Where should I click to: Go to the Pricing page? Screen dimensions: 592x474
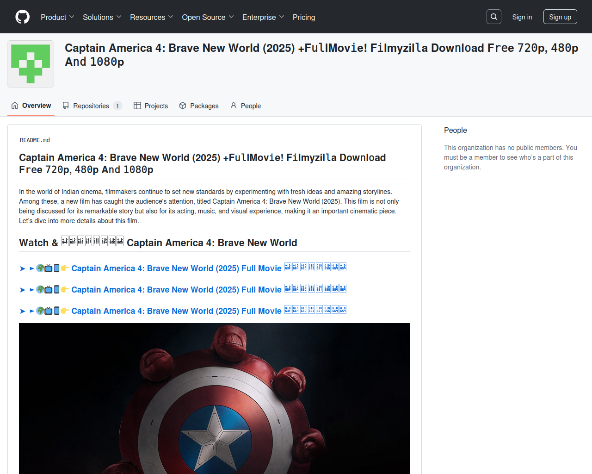(x=304, y=17)
